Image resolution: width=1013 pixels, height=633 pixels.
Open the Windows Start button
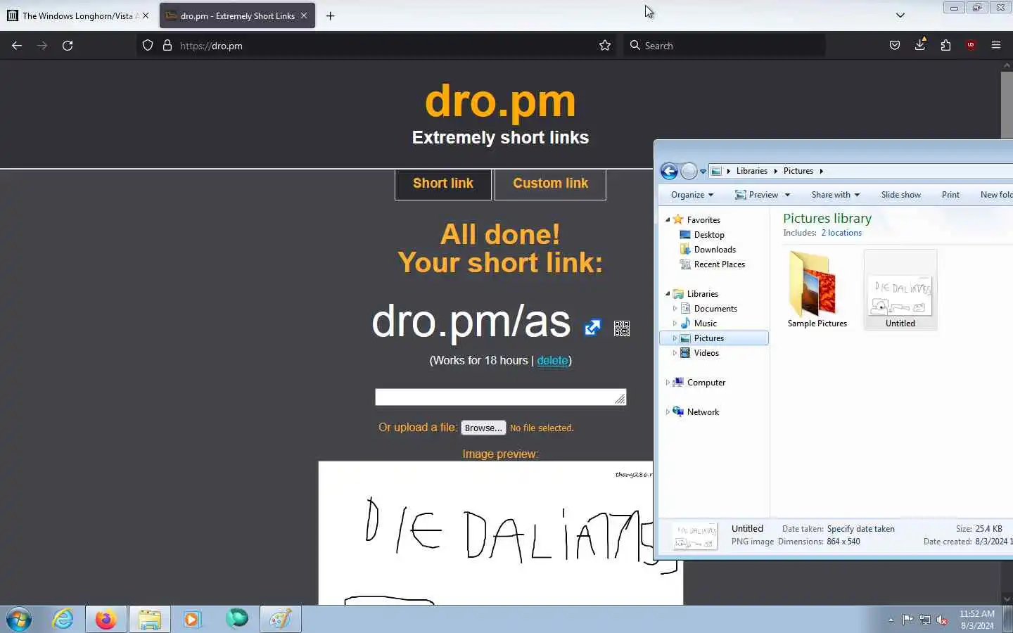[x=19, y=620]
